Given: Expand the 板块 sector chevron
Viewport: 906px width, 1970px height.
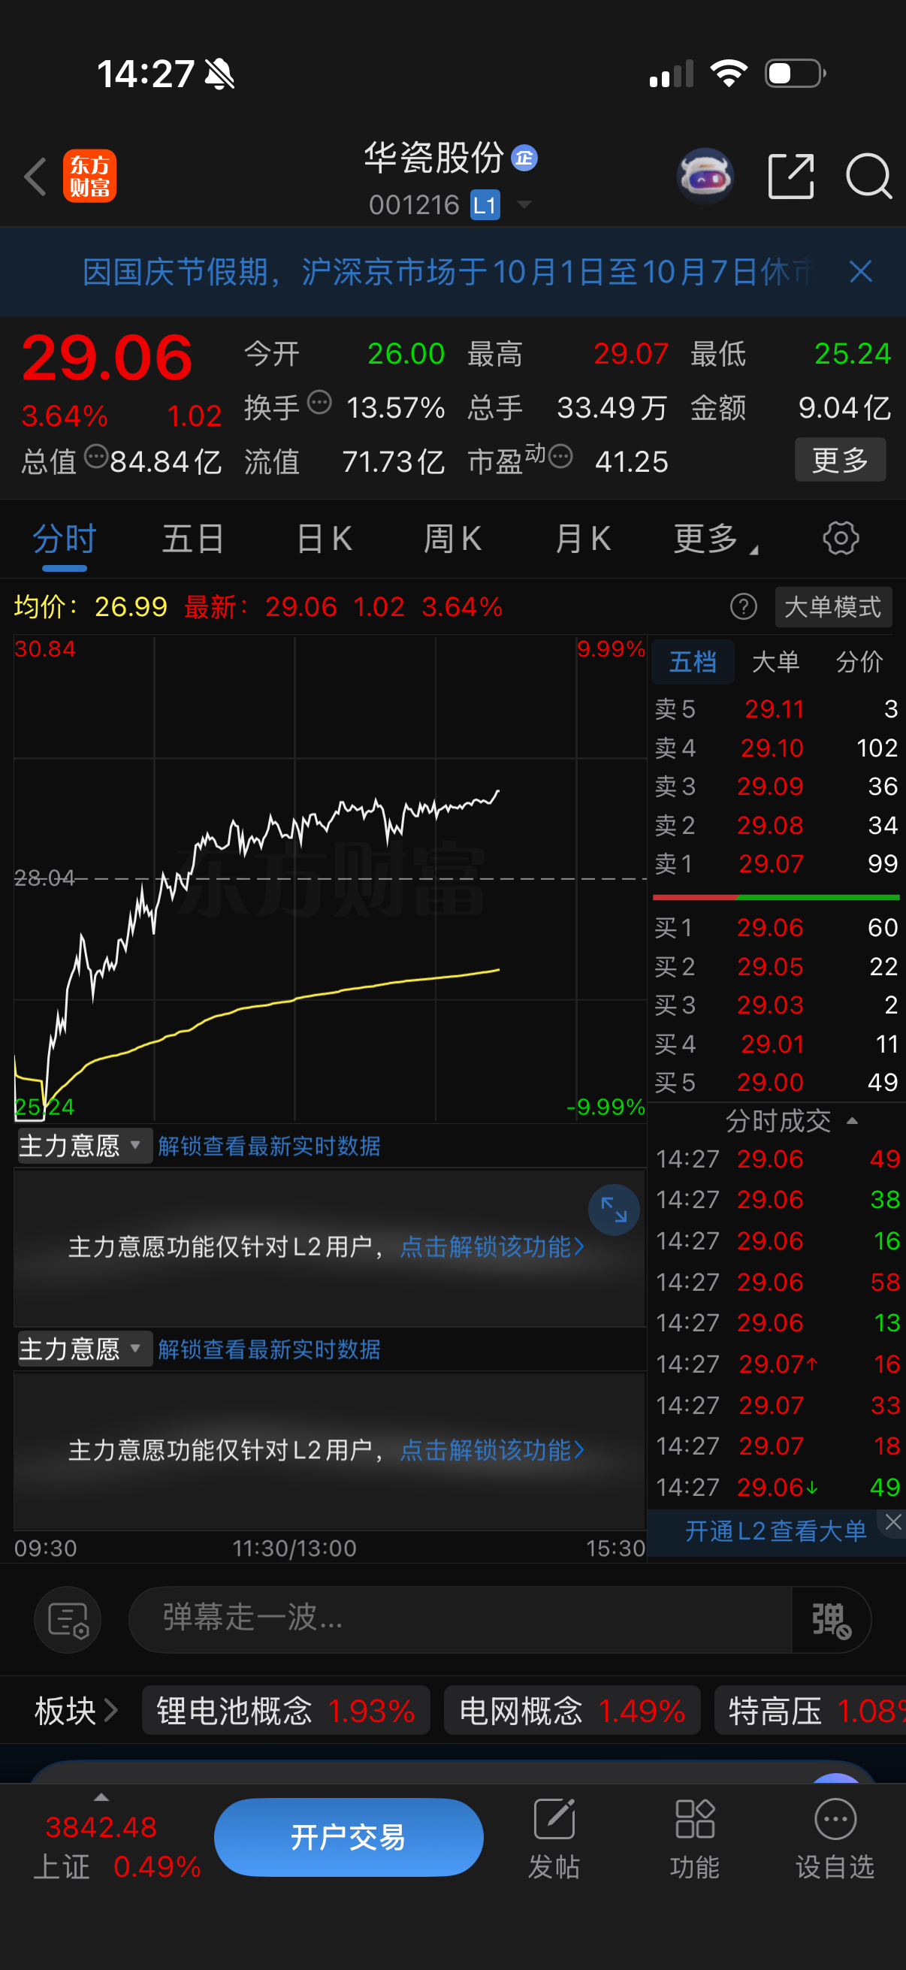Looking at the screenshot, I should pos(111,1710).
